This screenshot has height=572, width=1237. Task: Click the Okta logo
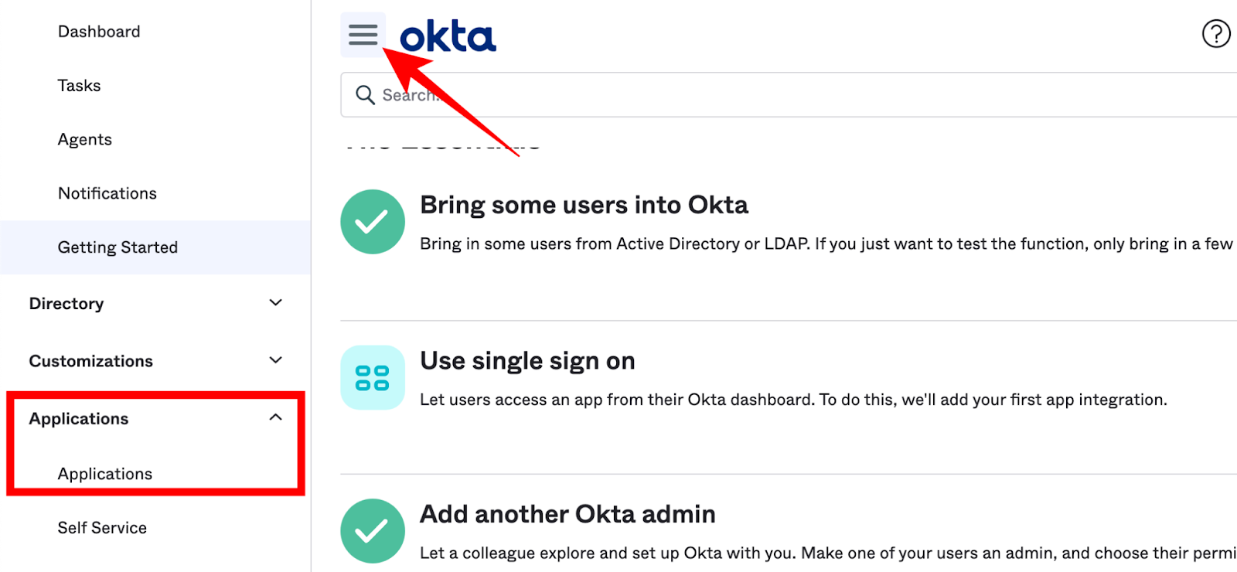tap(448, 36)
